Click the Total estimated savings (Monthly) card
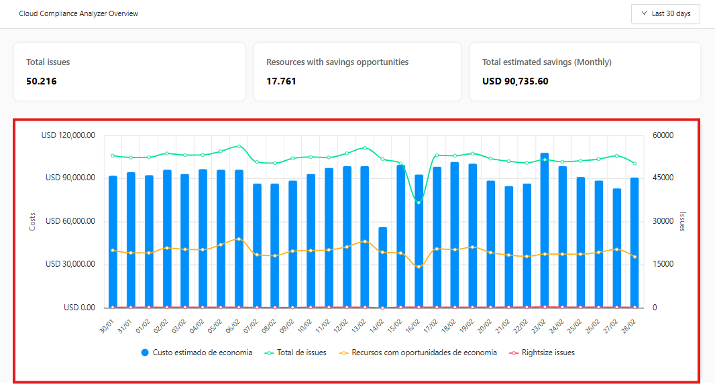The height and width of the screenshot is (384, 715). coord(584,72)
